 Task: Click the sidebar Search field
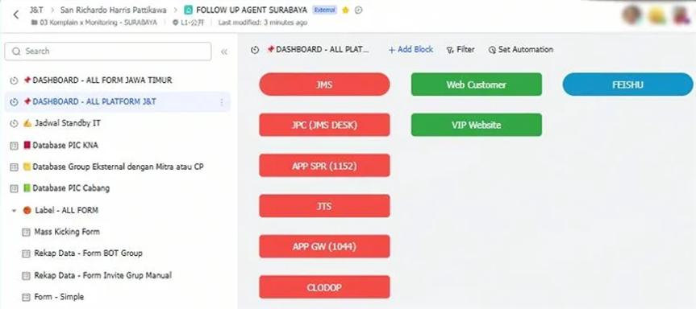pos(108,51)
